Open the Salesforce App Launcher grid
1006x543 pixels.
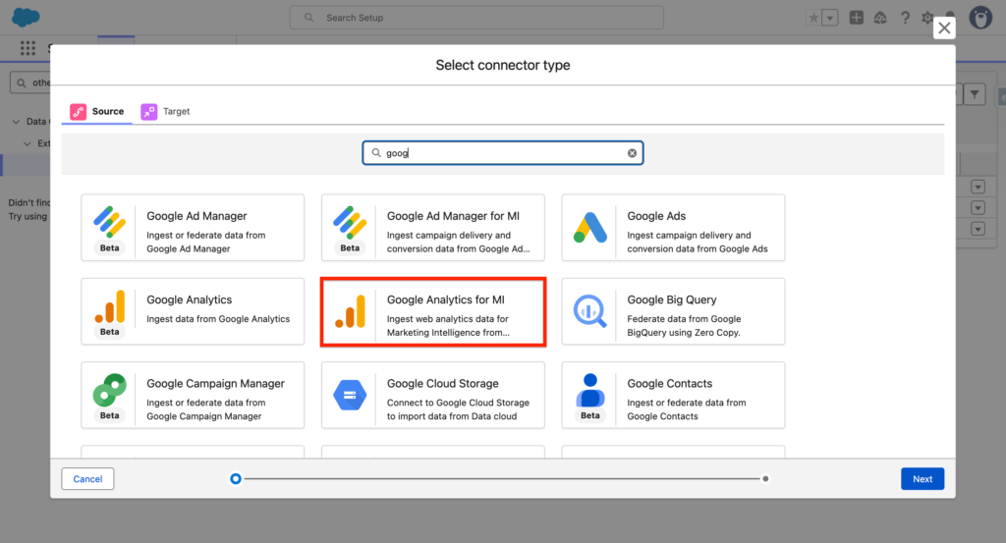[28, 48]
